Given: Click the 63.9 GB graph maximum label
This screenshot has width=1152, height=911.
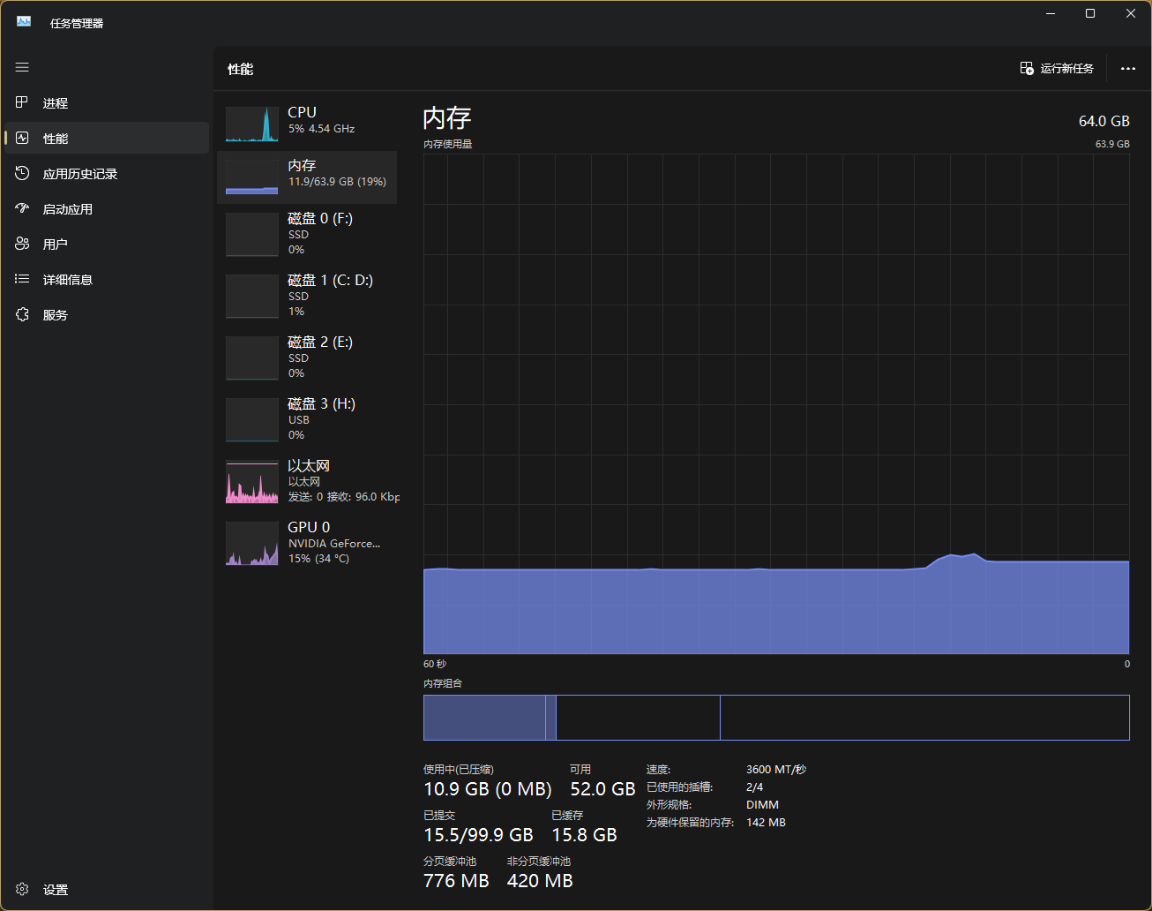Looking at the screenshot, I should (x=1112, y=144).
